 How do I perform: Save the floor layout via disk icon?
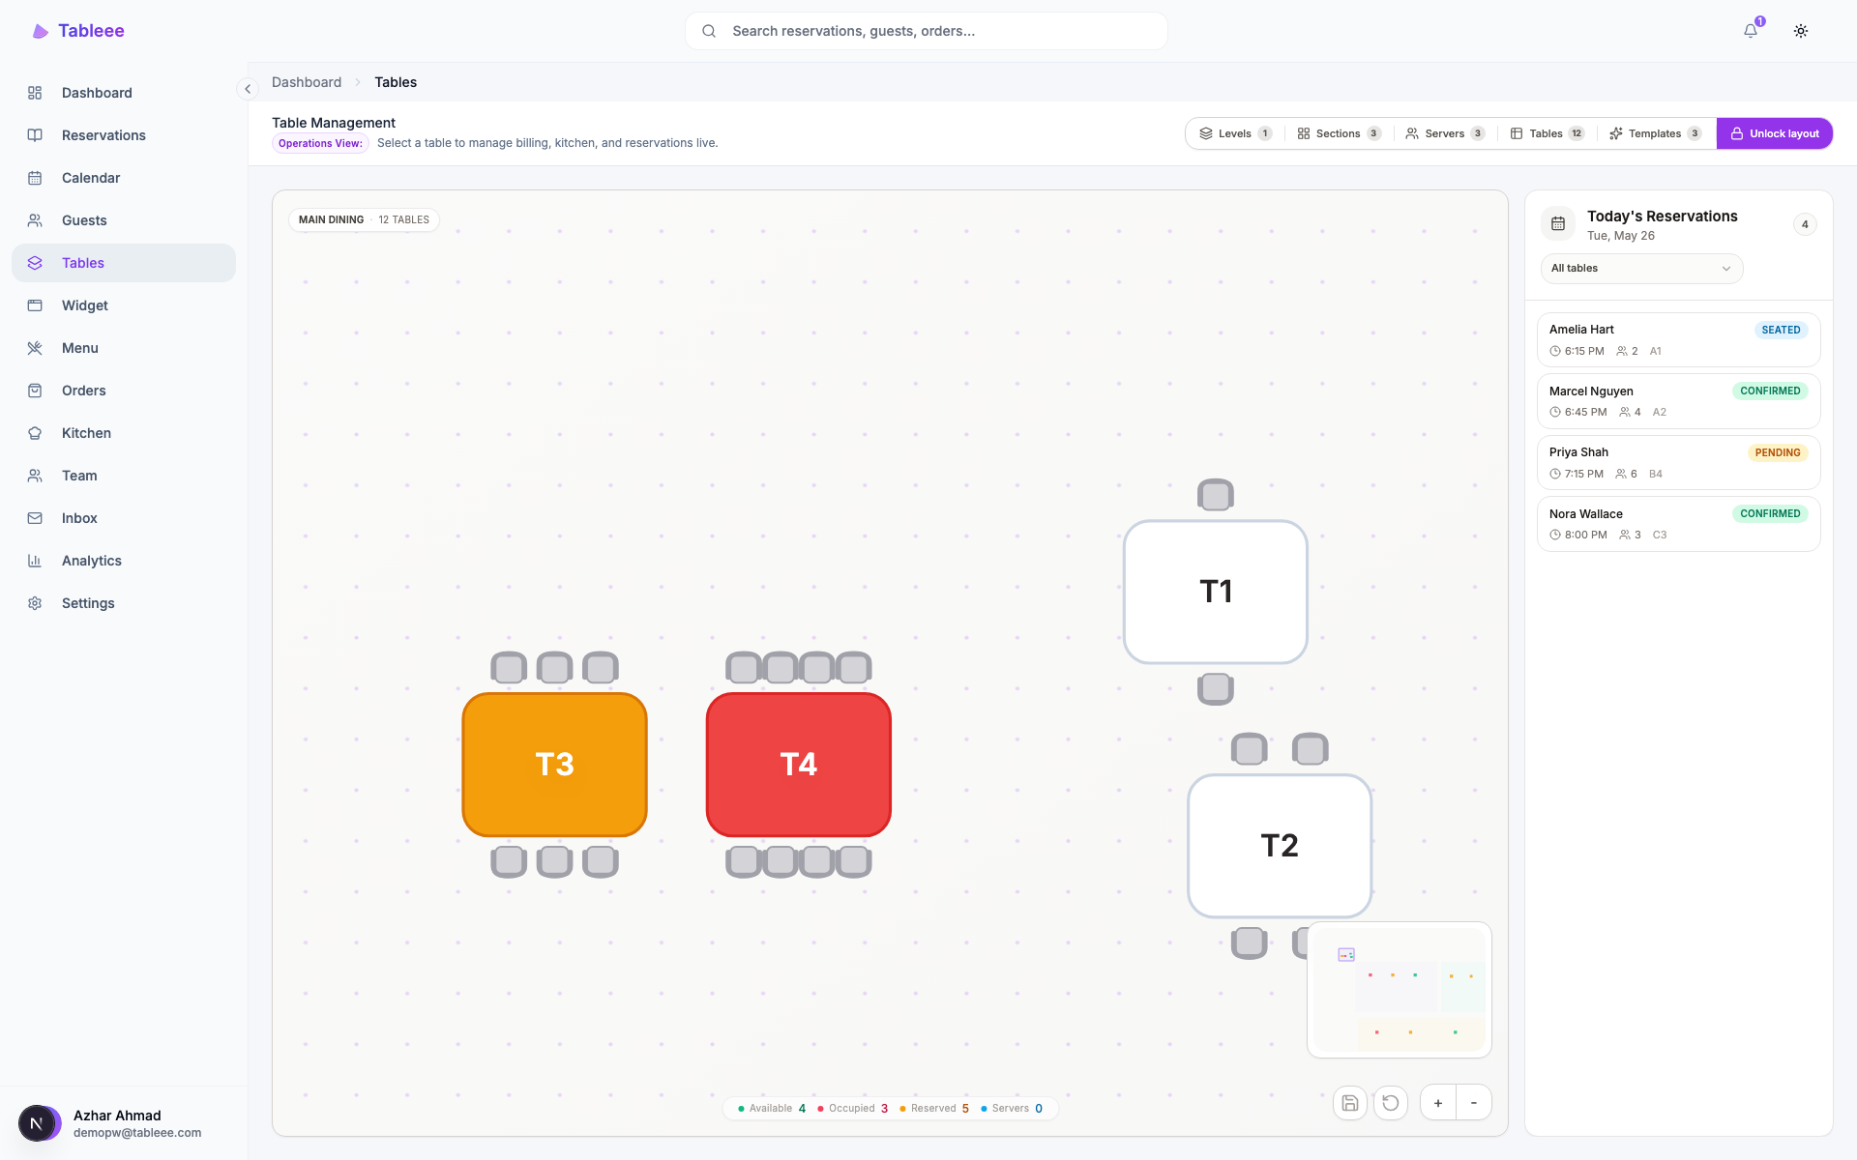1350,1103
